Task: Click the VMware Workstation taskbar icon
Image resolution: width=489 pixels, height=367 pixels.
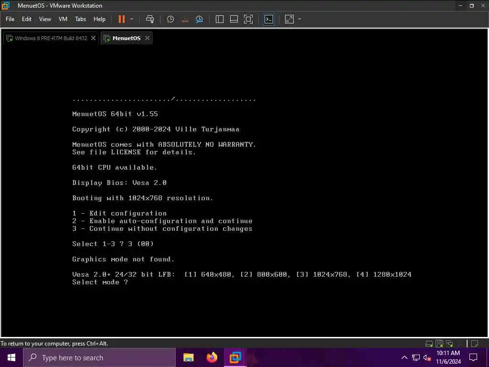Action: [235, 357]
